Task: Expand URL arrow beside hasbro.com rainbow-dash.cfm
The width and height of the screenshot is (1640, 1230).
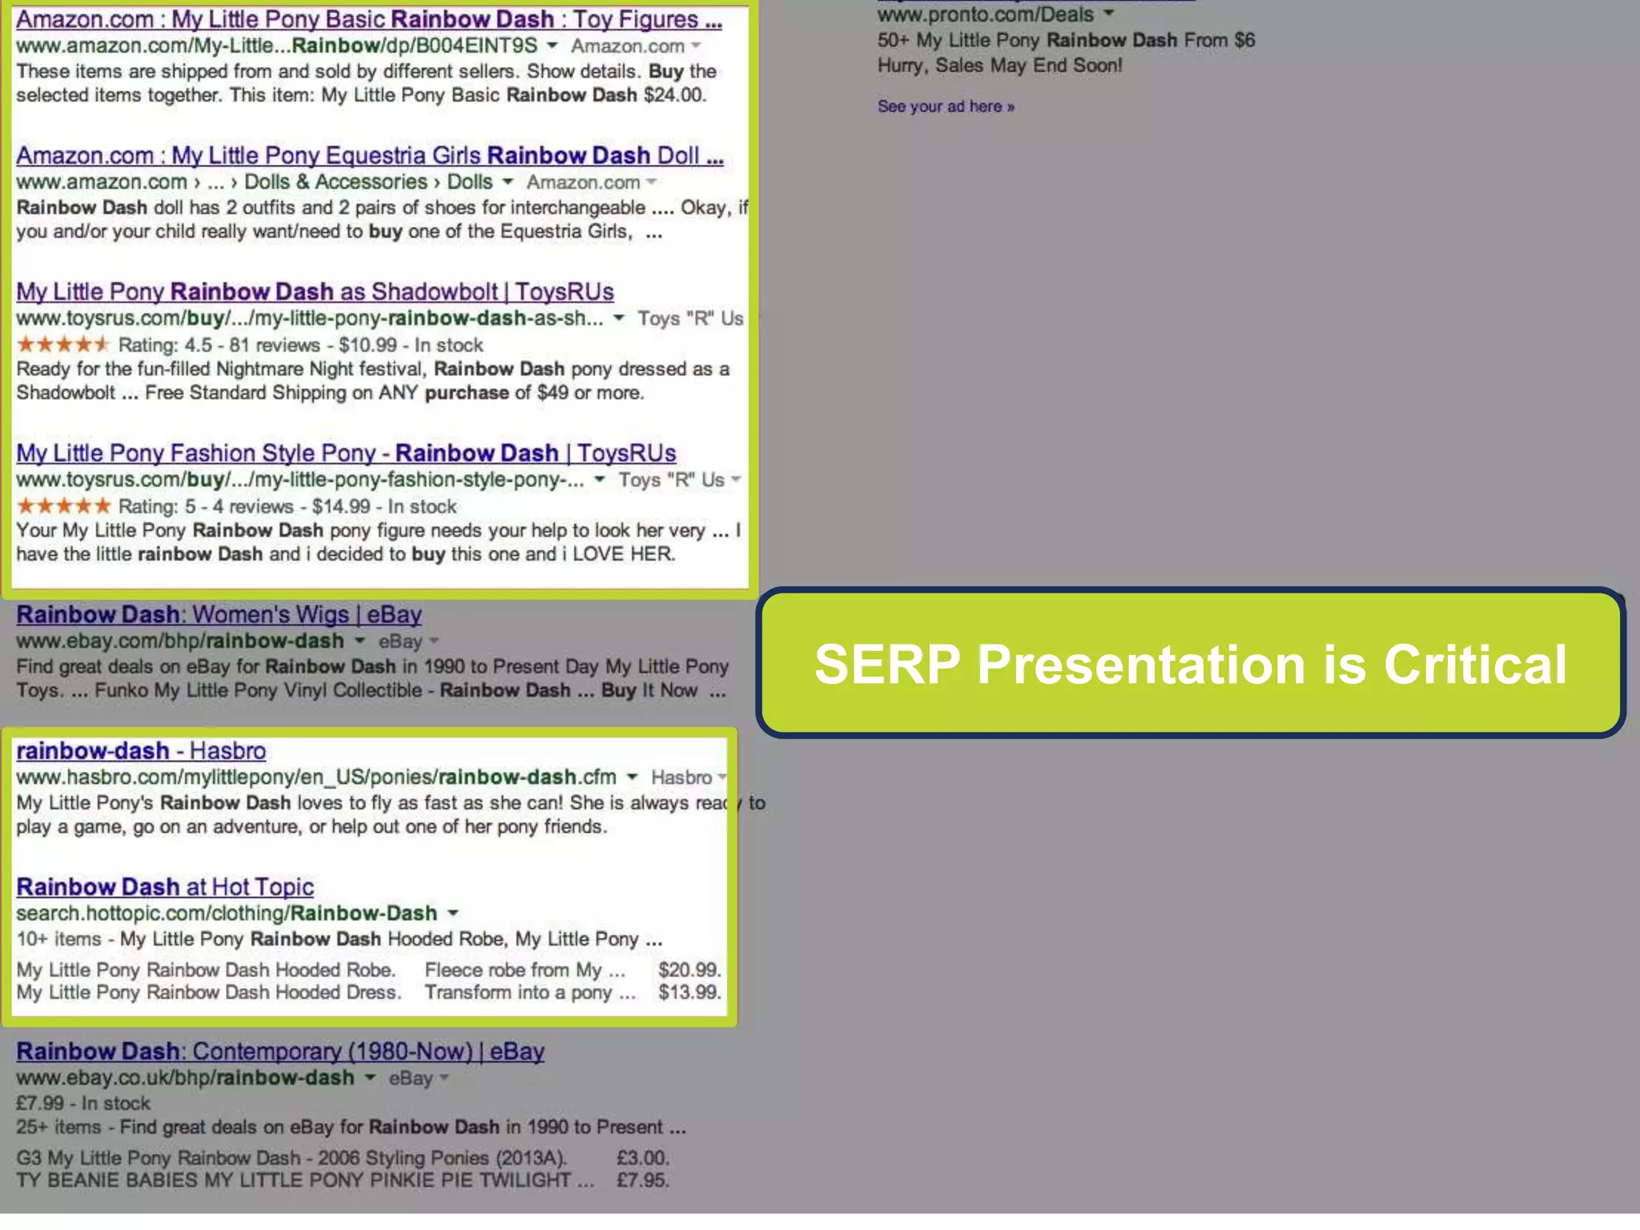Action: point(633,777)
